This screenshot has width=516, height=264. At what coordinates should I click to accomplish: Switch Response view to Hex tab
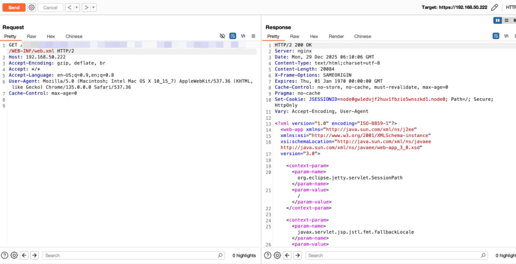tap(314, 36)
